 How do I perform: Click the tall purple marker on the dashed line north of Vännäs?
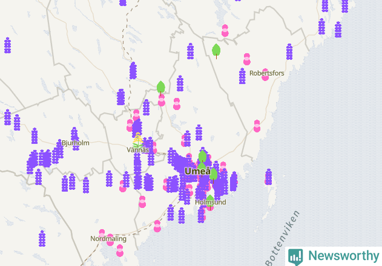133,71
